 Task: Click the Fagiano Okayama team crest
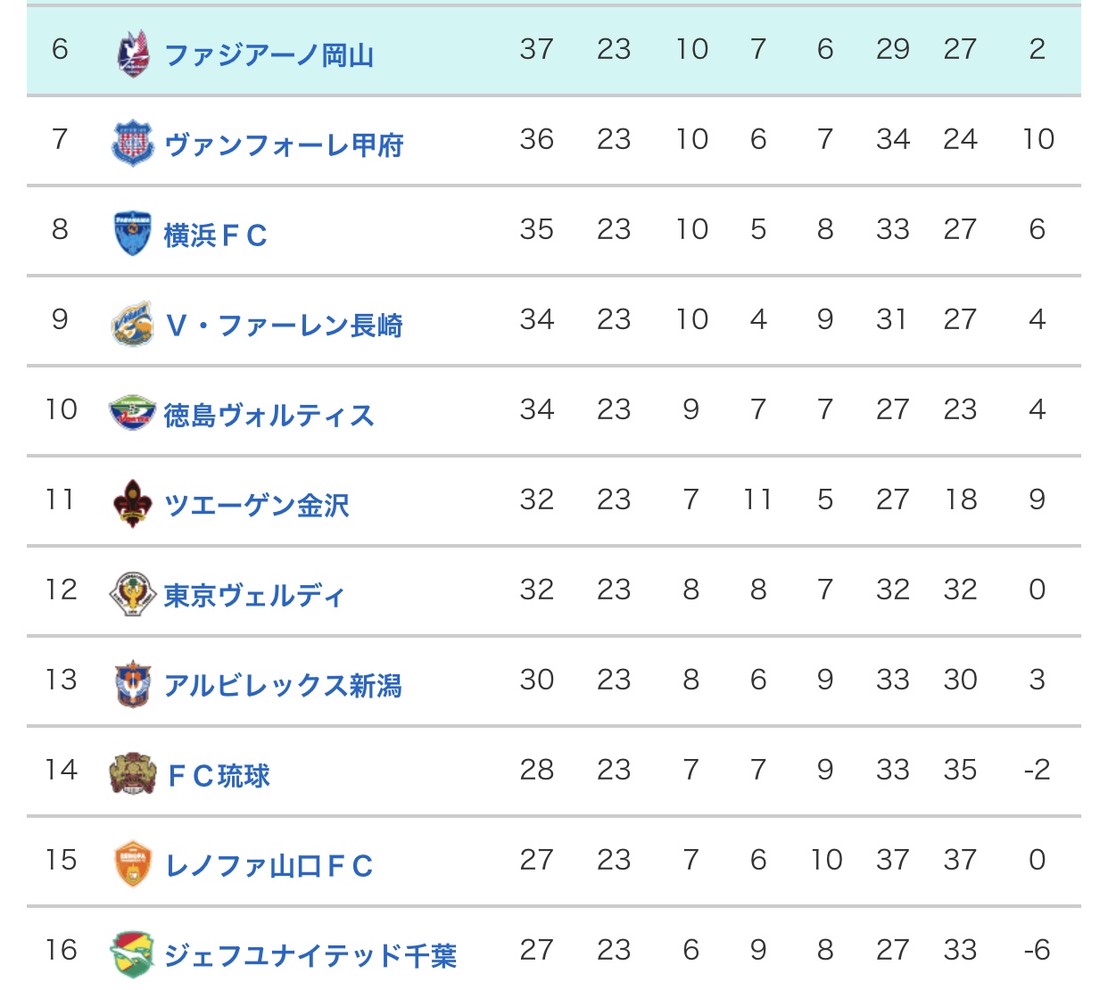coord(133,54)
